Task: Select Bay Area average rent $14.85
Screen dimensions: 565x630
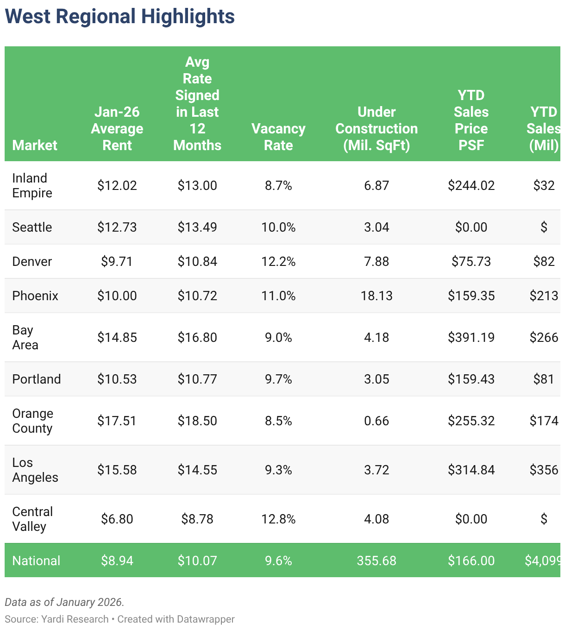Action: (x=117, y=337)
